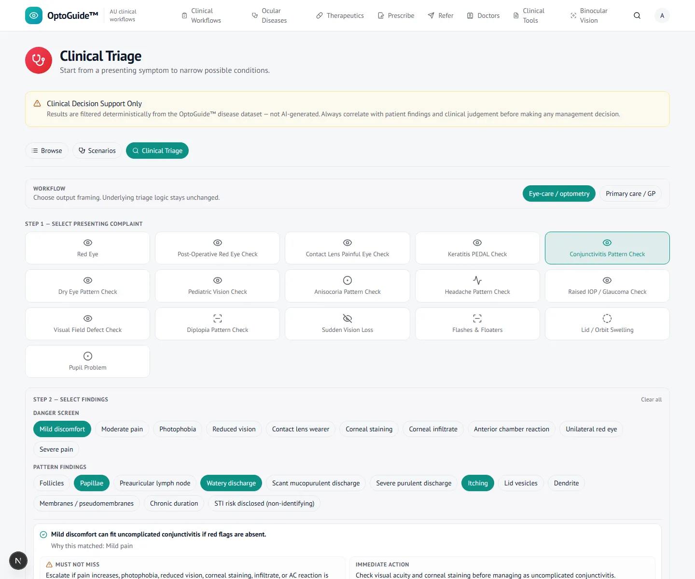Click the red stethoscope Clinical Triage icon

[39, 60]
